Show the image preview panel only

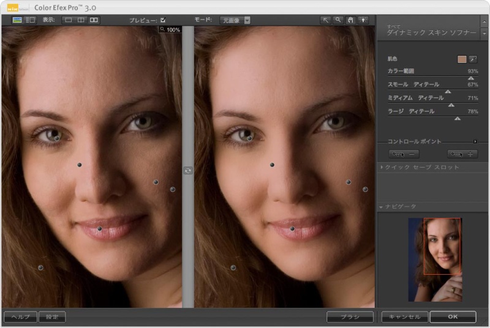[x=17, y=20]
